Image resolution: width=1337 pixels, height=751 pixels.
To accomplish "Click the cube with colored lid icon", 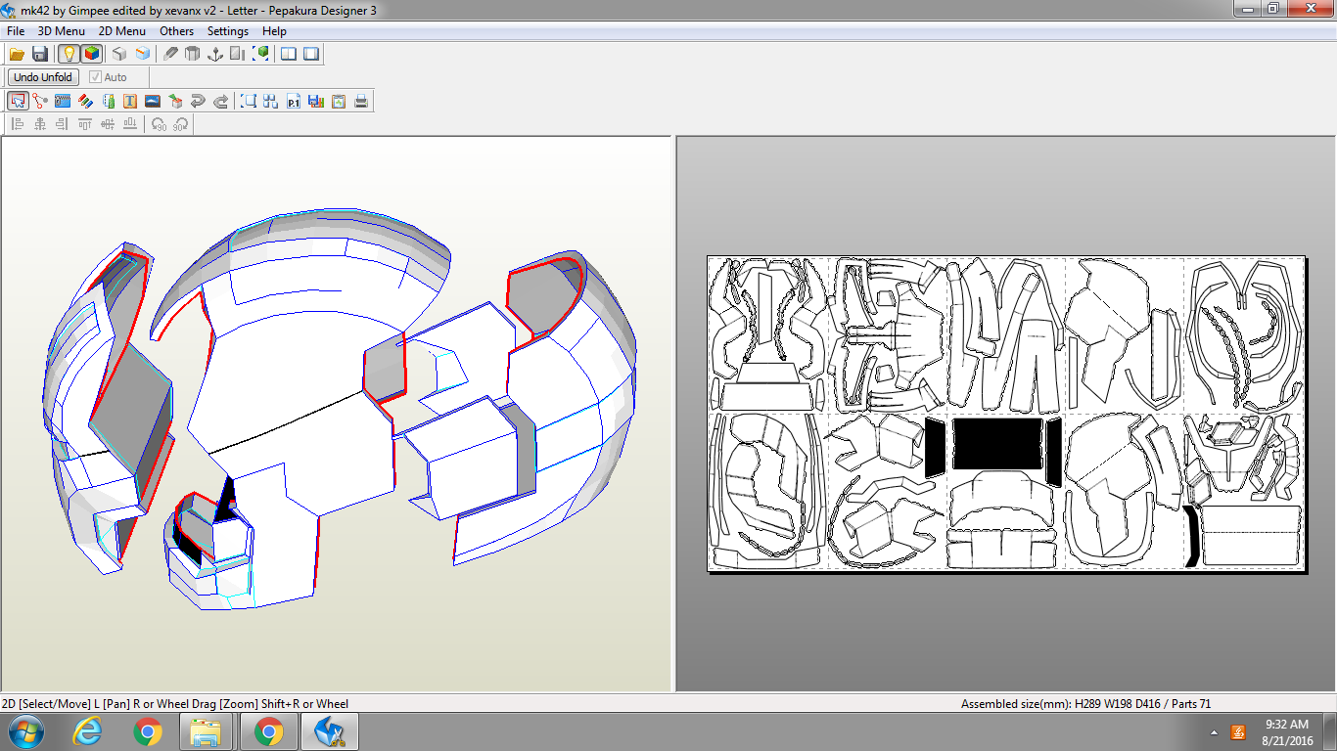I will point(175,101).
